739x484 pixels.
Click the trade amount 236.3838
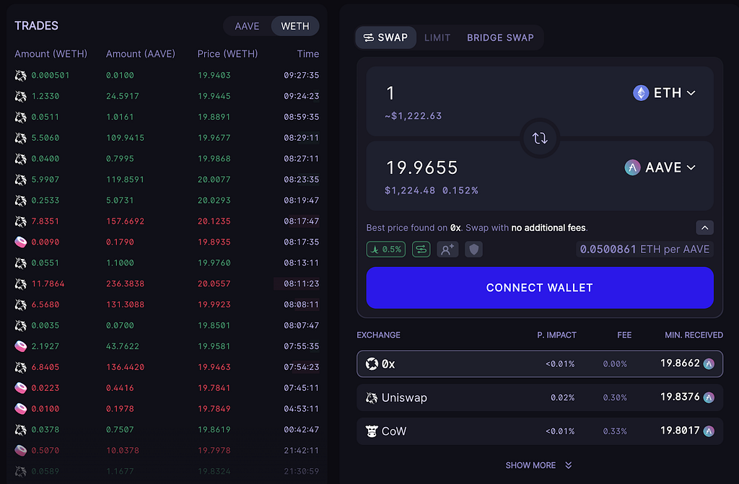click(125, 283)
